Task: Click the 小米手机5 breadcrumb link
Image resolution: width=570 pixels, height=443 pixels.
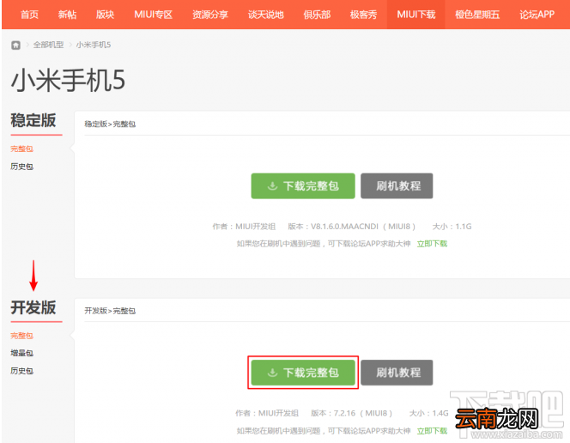Action: point(94,45)
